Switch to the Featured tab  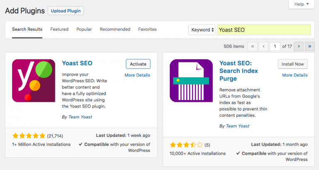click(59, 29)
